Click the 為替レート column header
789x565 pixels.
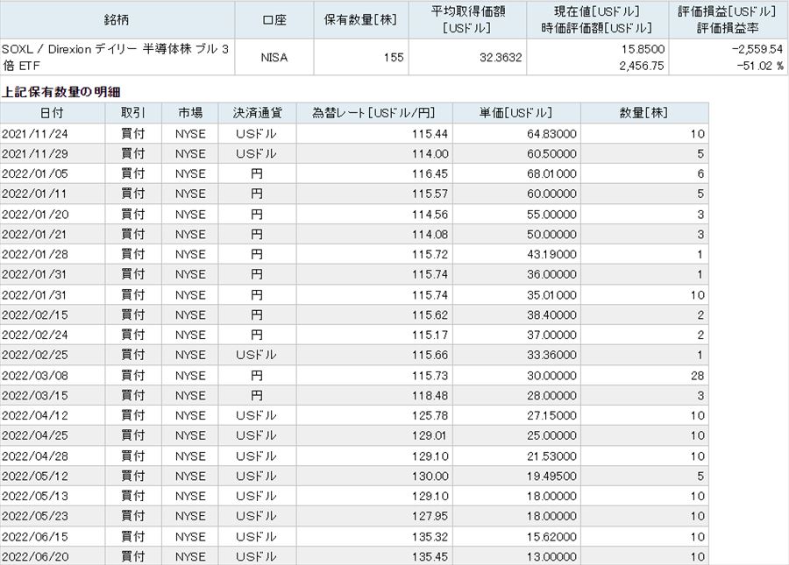pyautogui.click(x=374, y=113)
